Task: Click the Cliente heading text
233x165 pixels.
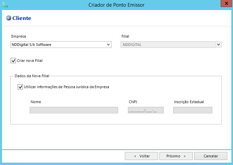Action: tap(22, 18)
